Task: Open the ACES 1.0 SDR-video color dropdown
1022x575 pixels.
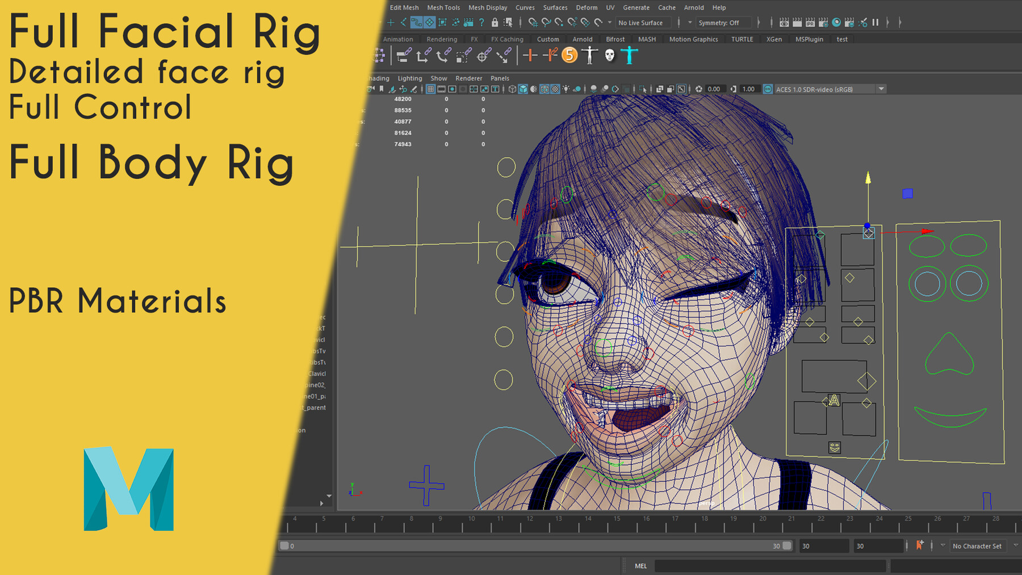Action: coord(880,89)
